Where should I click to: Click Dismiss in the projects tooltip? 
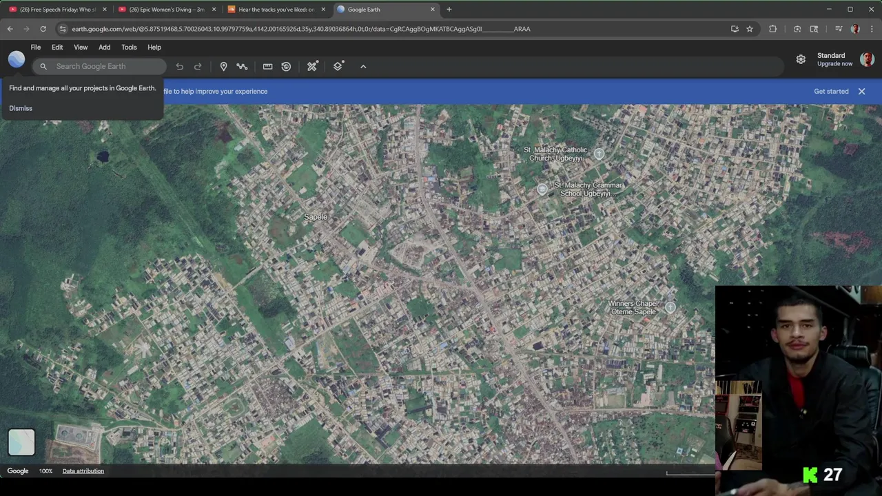21,108
